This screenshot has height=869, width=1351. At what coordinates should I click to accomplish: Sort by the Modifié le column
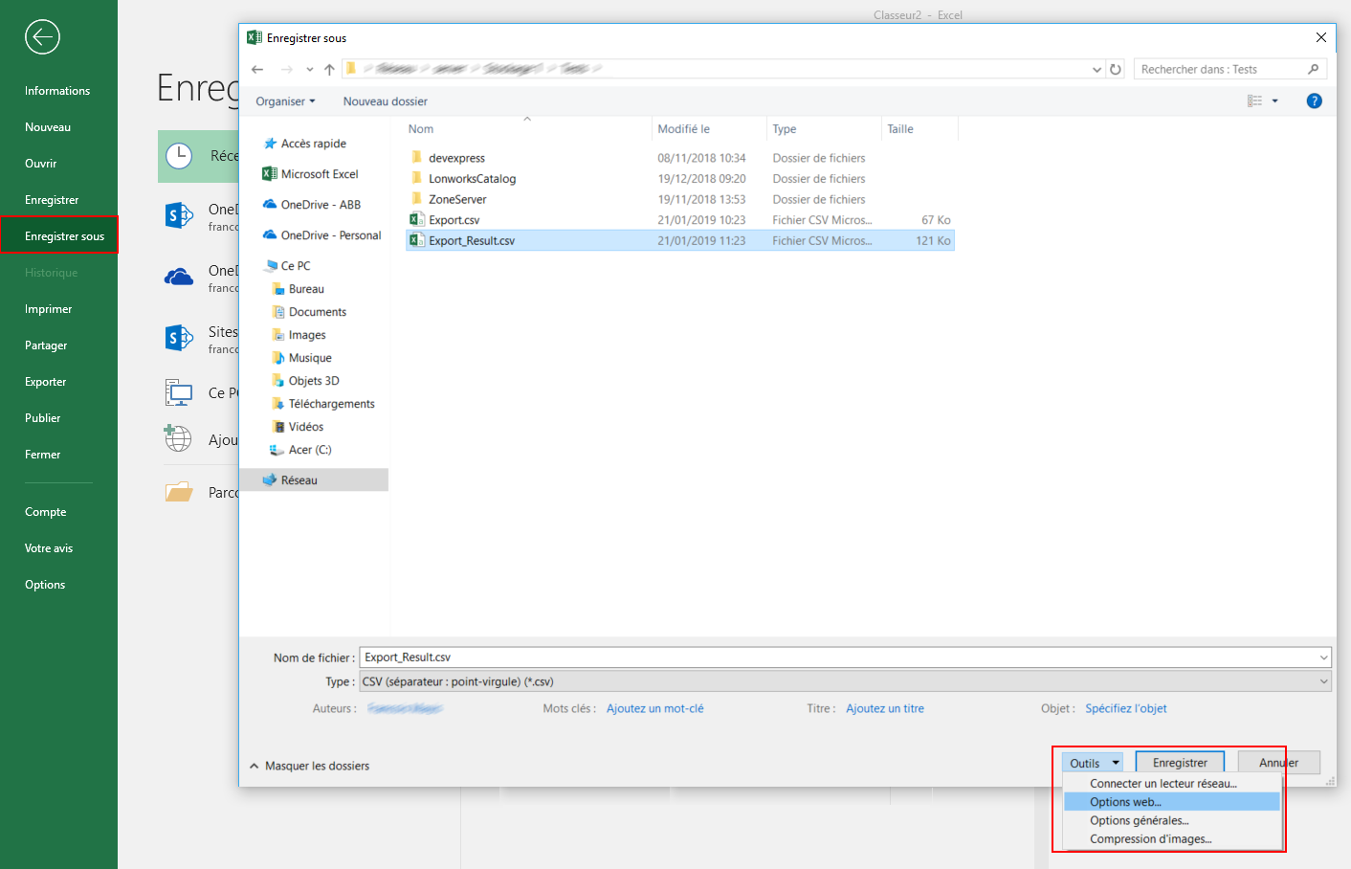(683, 129)
